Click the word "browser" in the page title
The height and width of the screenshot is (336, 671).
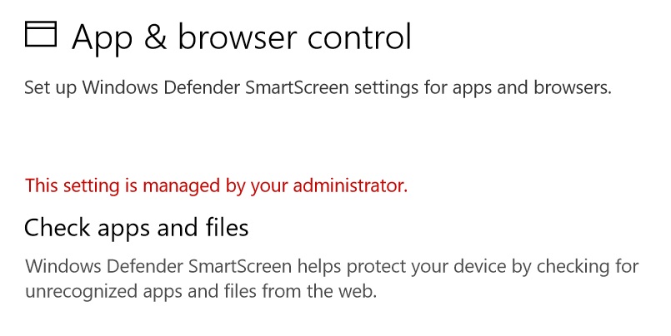click(x=237, y=37)
